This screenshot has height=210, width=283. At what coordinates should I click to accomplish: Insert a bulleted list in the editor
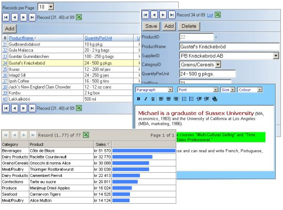(x=191, y=99)
